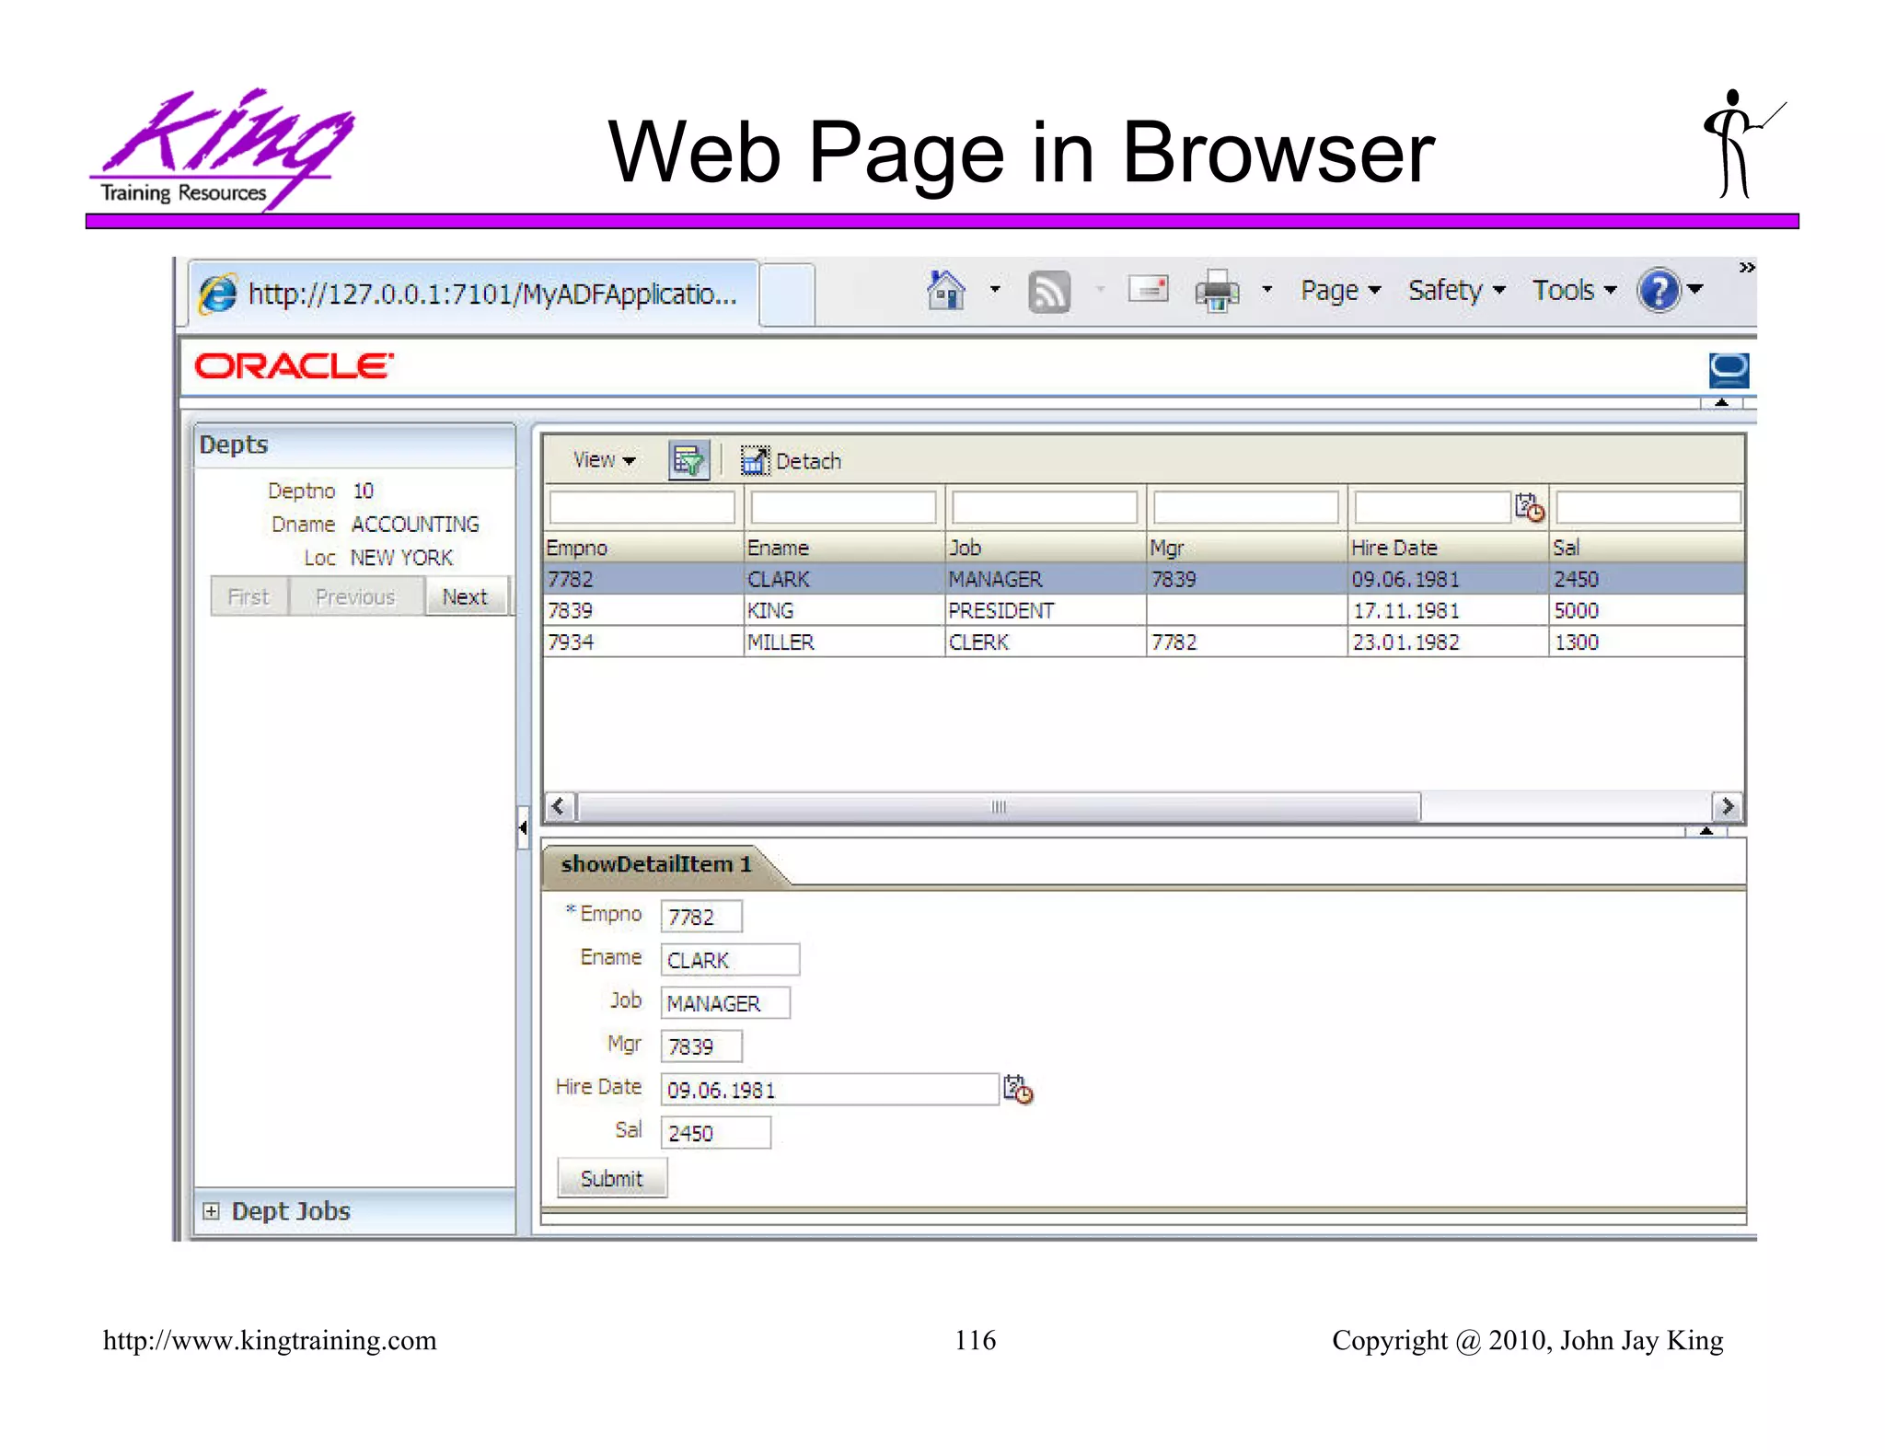Viewport: 1885px width, 1456px height.
Task: Click the Detach table button
Action: (x=792, y=460)
